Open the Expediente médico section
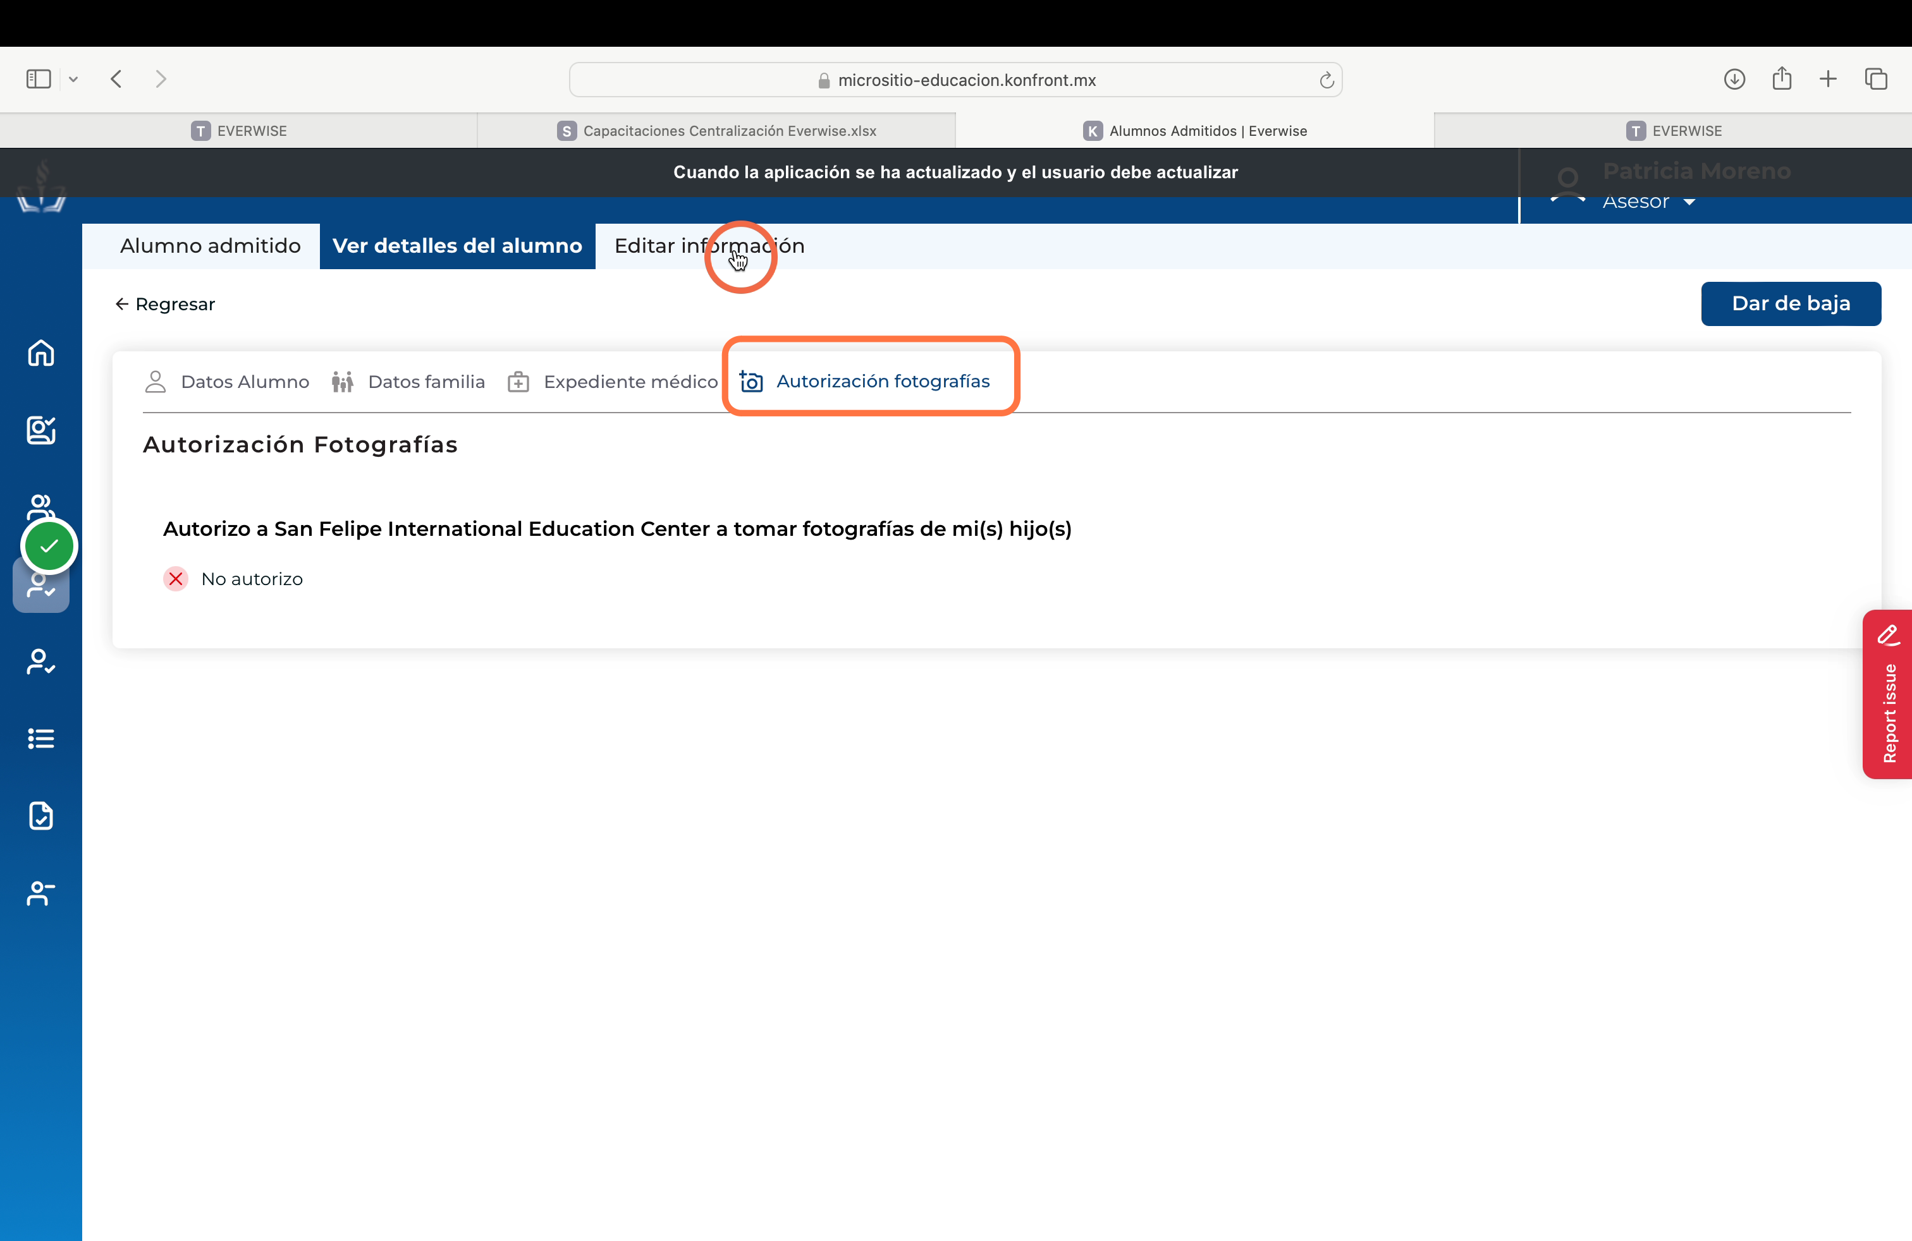This screenshot has width=1912, height=1241. pos(612,381)
